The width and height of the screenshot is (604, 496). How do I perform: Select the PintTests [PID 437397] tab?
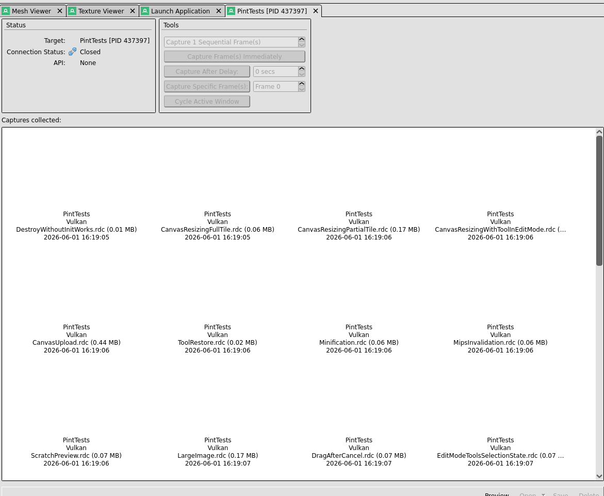(272, 11)
